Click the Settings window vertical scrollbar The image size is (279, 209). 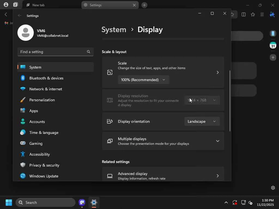pos(230,101)
